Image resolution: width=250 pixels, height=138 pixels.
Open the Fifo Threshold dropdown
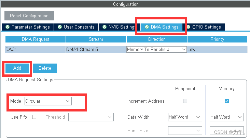pyautogui.click(x=91, y=117)
